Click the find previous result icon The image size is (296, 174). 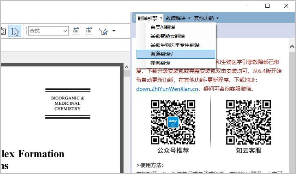[75, 31]
